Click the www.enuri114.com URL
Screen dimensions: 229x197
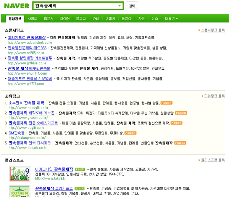27,73
